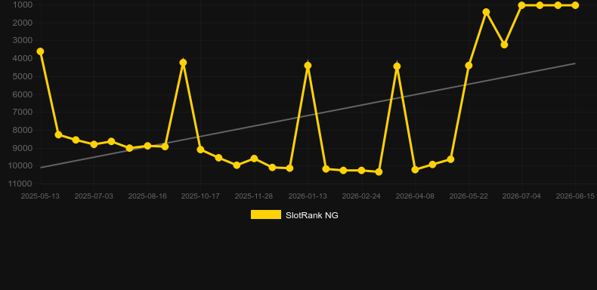Select the data point above 2025-07-03
The width and height of the screenshot is (597, 290).
tap(94, 144)
